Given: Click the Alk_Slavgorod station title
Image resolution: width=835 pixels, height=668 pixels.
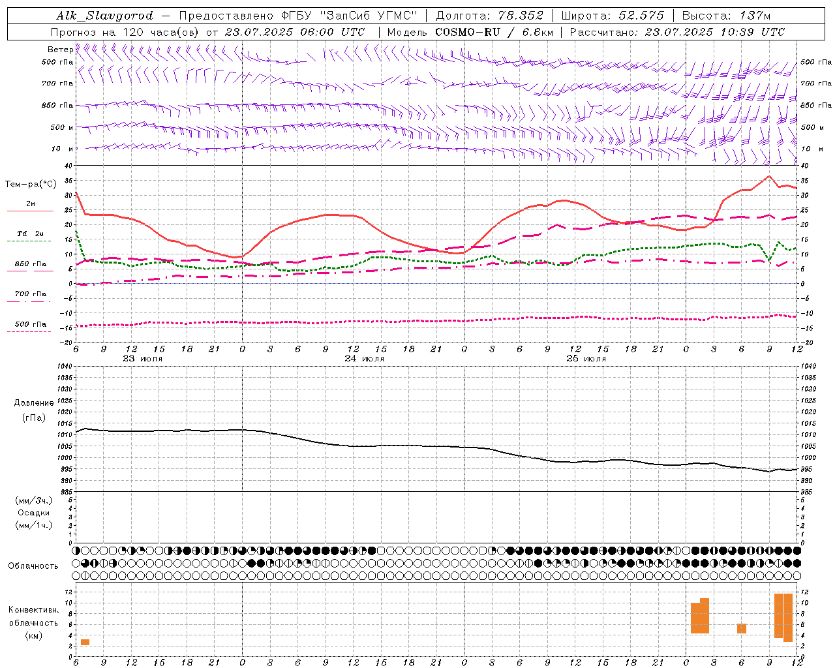Looking at the screenshot, I should 105,16.
